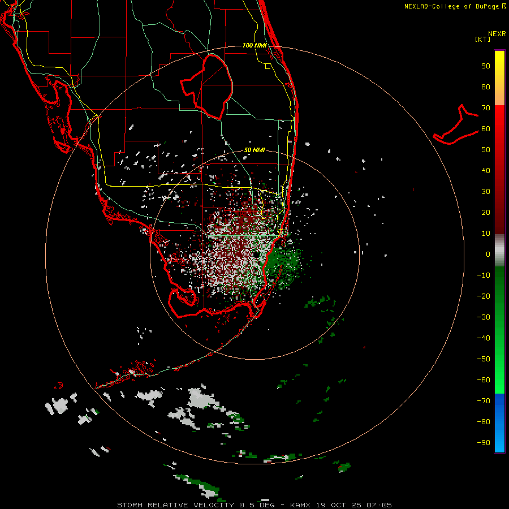The height and width of the screenshot is (509, 509).
Task: Select the -80 value on velocity scale
Action: click(484, 422)
